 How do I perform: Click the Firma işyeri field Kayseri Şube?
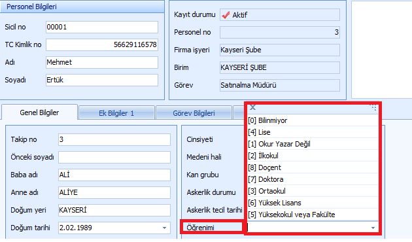[x=280, y=50]
